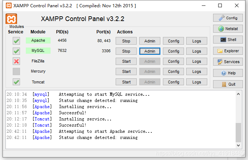Image resolution: width=248 pixels, height=160 pixels.
Task: Click the title bar XAMPP icon
Action: pos(8,5)
